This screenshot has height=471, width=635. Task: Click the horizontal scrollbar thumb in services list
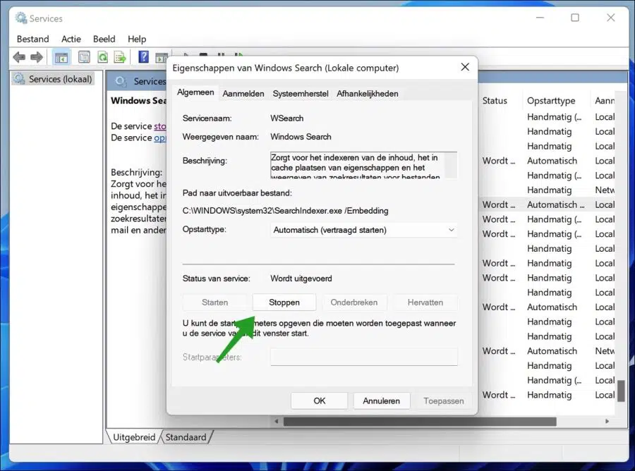pos(420,422)
